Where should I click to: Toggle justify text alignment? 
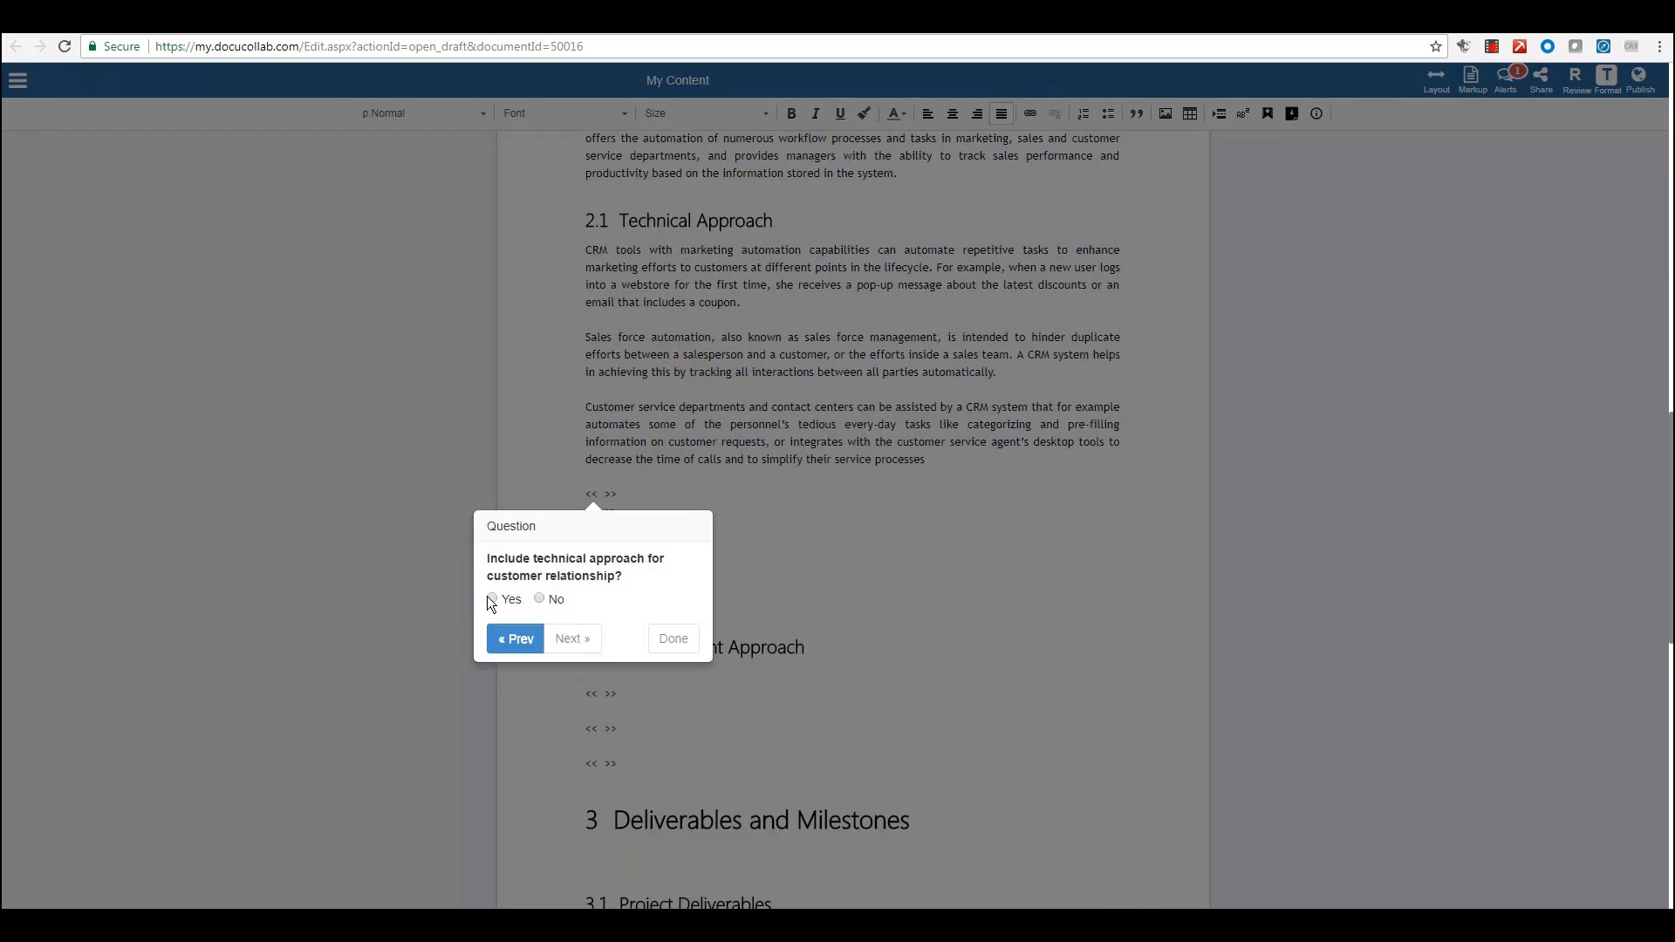coord(1002,113)
